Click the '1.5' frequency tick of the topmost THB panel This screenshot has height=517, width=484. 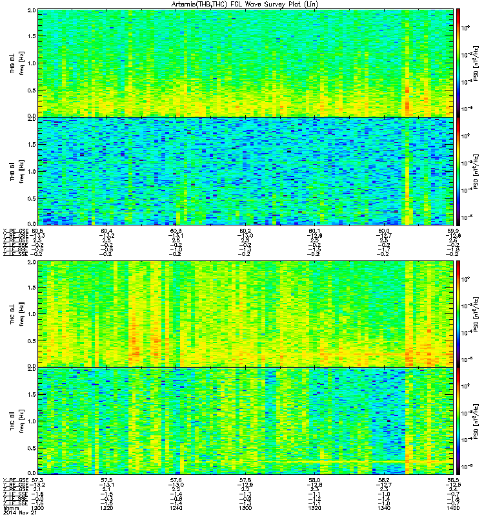point(32,36)
